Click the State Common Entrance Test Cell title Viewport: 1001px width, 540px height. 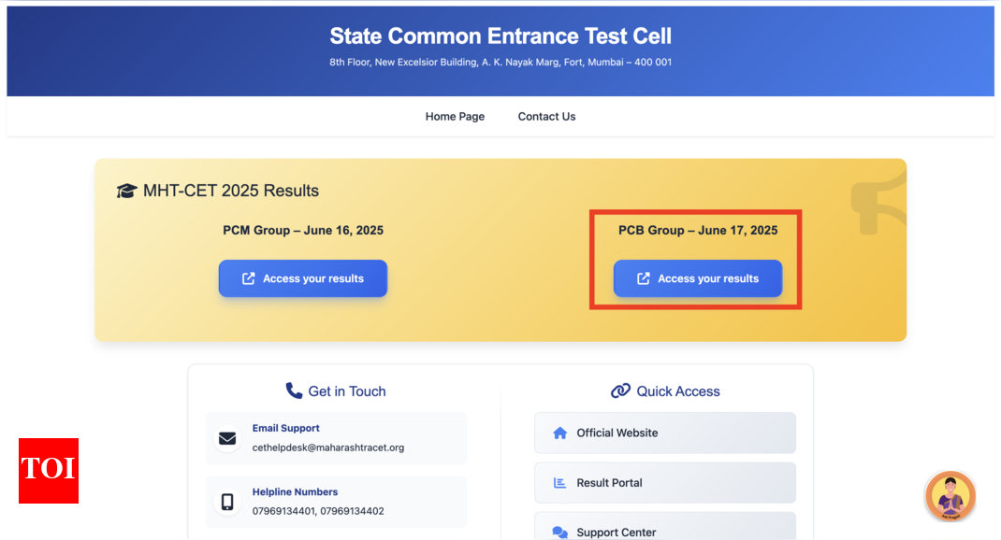tap(500, 36)
